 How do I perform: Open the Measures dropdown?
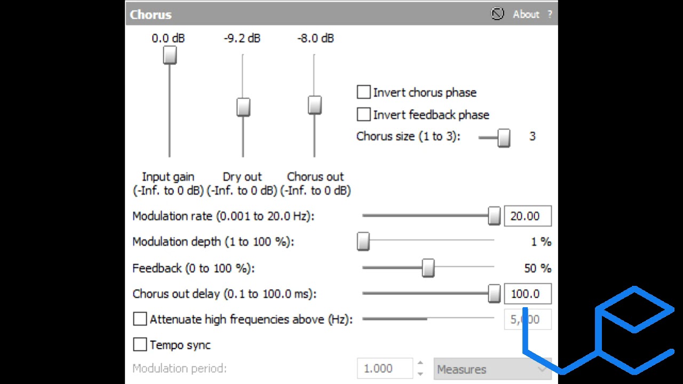[492, 369]
